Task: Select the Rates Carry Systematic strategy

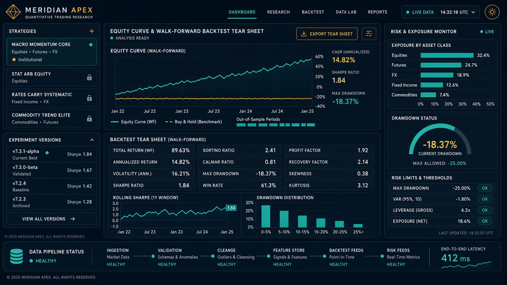Action: (51, 98)
